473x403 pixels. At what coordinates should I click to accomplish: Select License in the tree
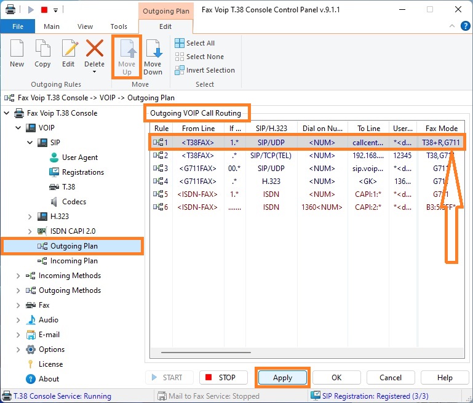[50, 364]
